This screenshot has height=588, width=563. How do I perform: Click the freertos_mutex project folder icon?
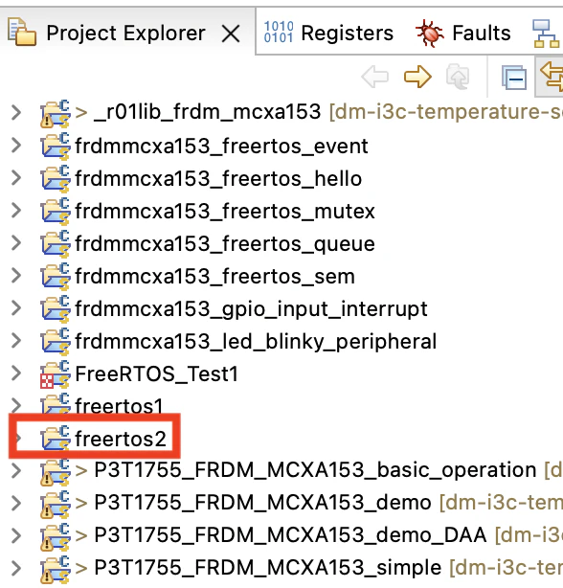pyautogui.click(x=56, y=211)
